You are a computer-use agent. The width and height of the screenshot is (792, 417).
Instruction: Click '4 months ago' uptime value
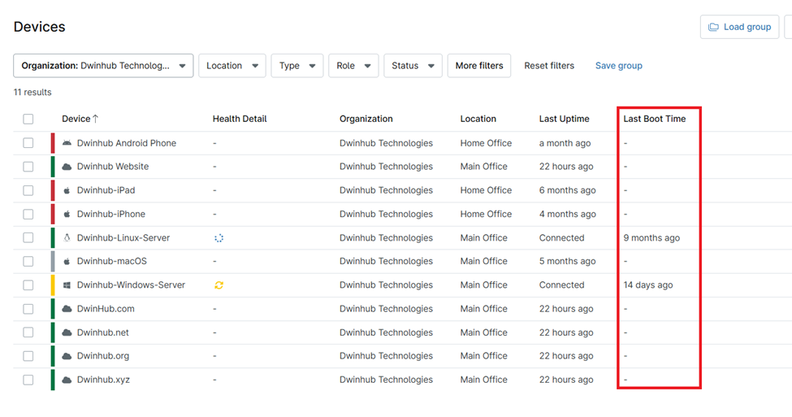coord(567,215)
